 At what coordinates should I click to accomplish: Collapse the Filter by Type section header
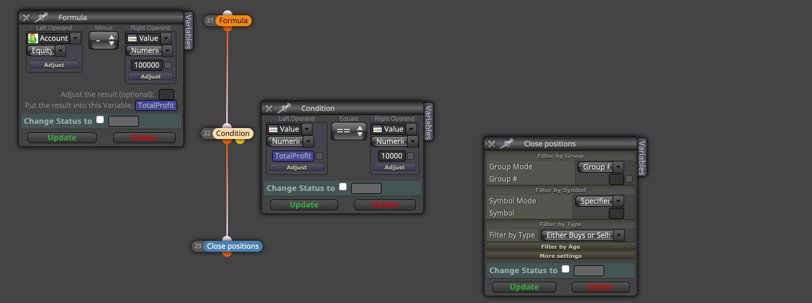pos(560,224)
